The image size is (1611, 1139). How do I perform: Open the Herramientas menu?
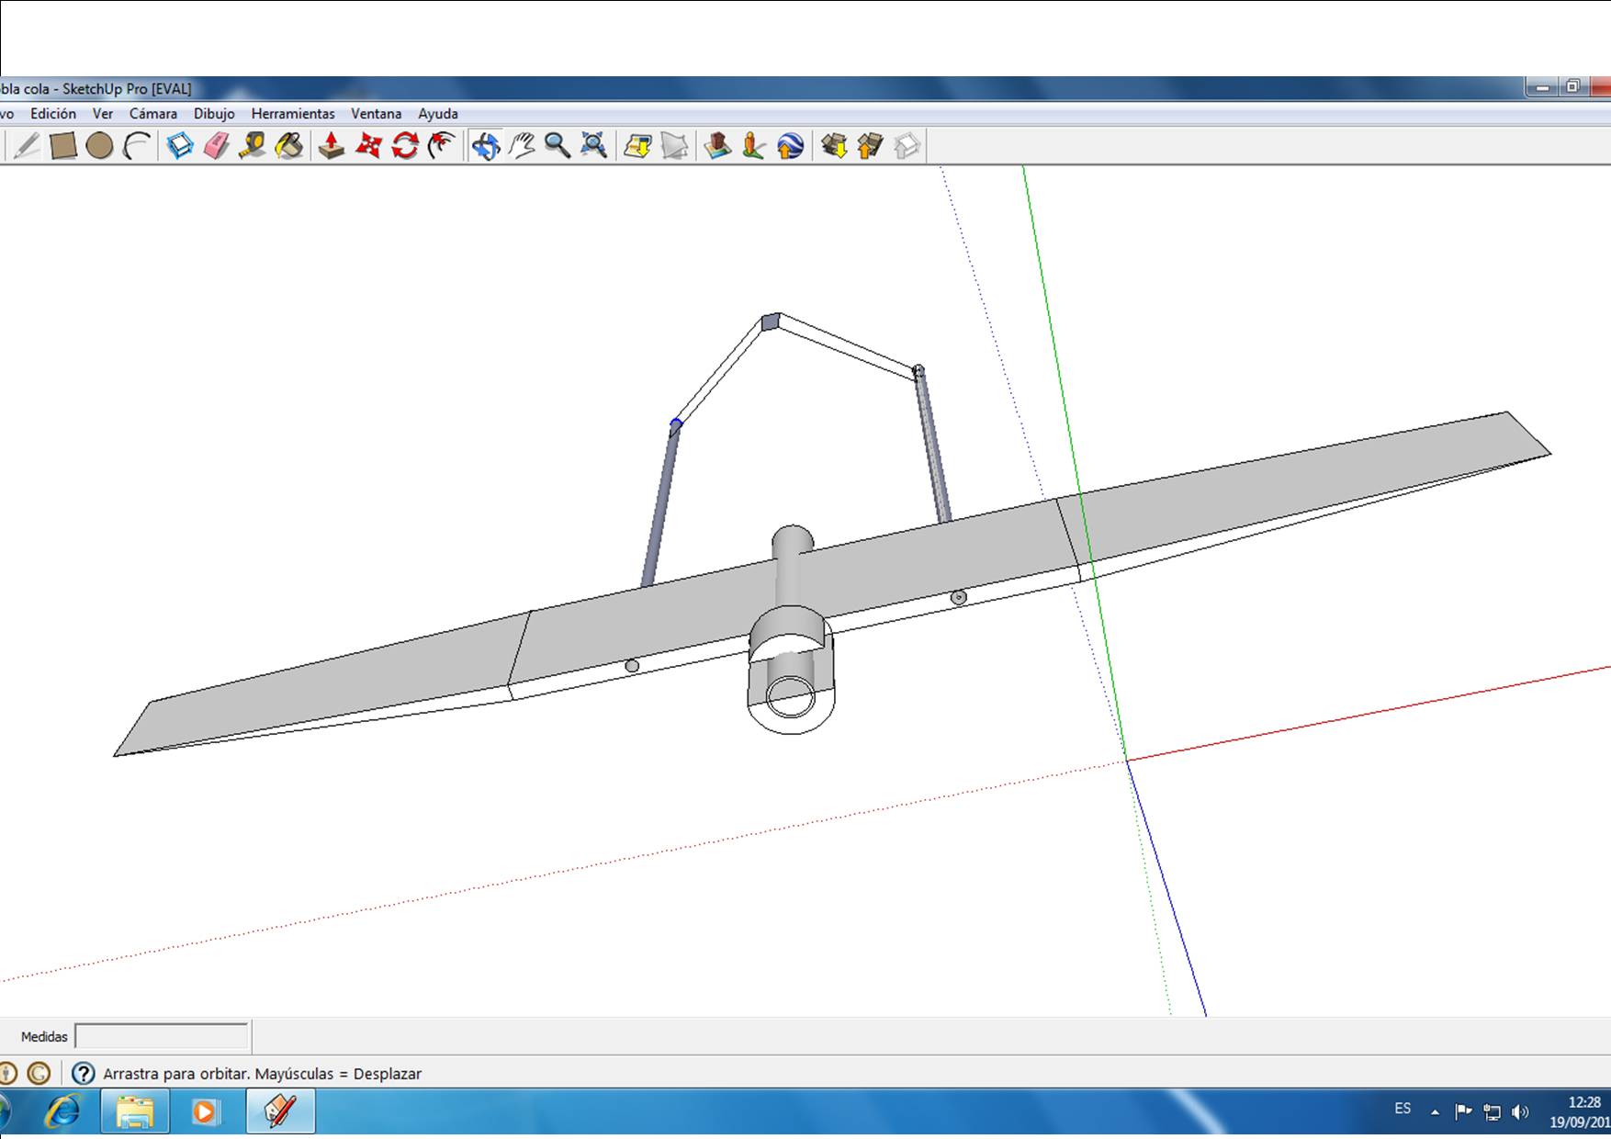point(293,114)
